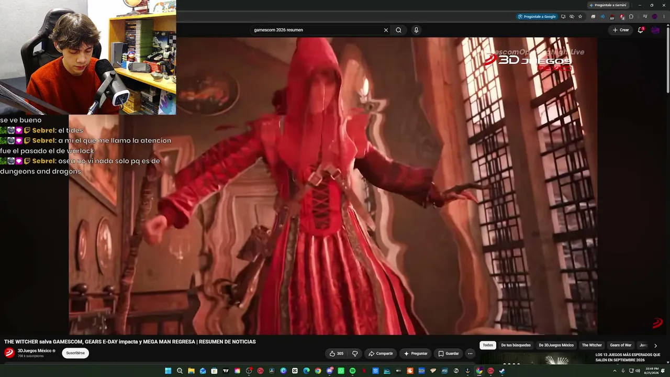Show hidden system tray icons

616,371
